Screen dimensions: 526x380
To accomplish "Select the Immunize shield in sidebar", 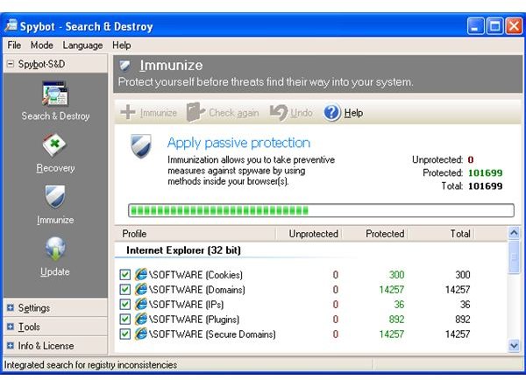I will tap(55, 197).
